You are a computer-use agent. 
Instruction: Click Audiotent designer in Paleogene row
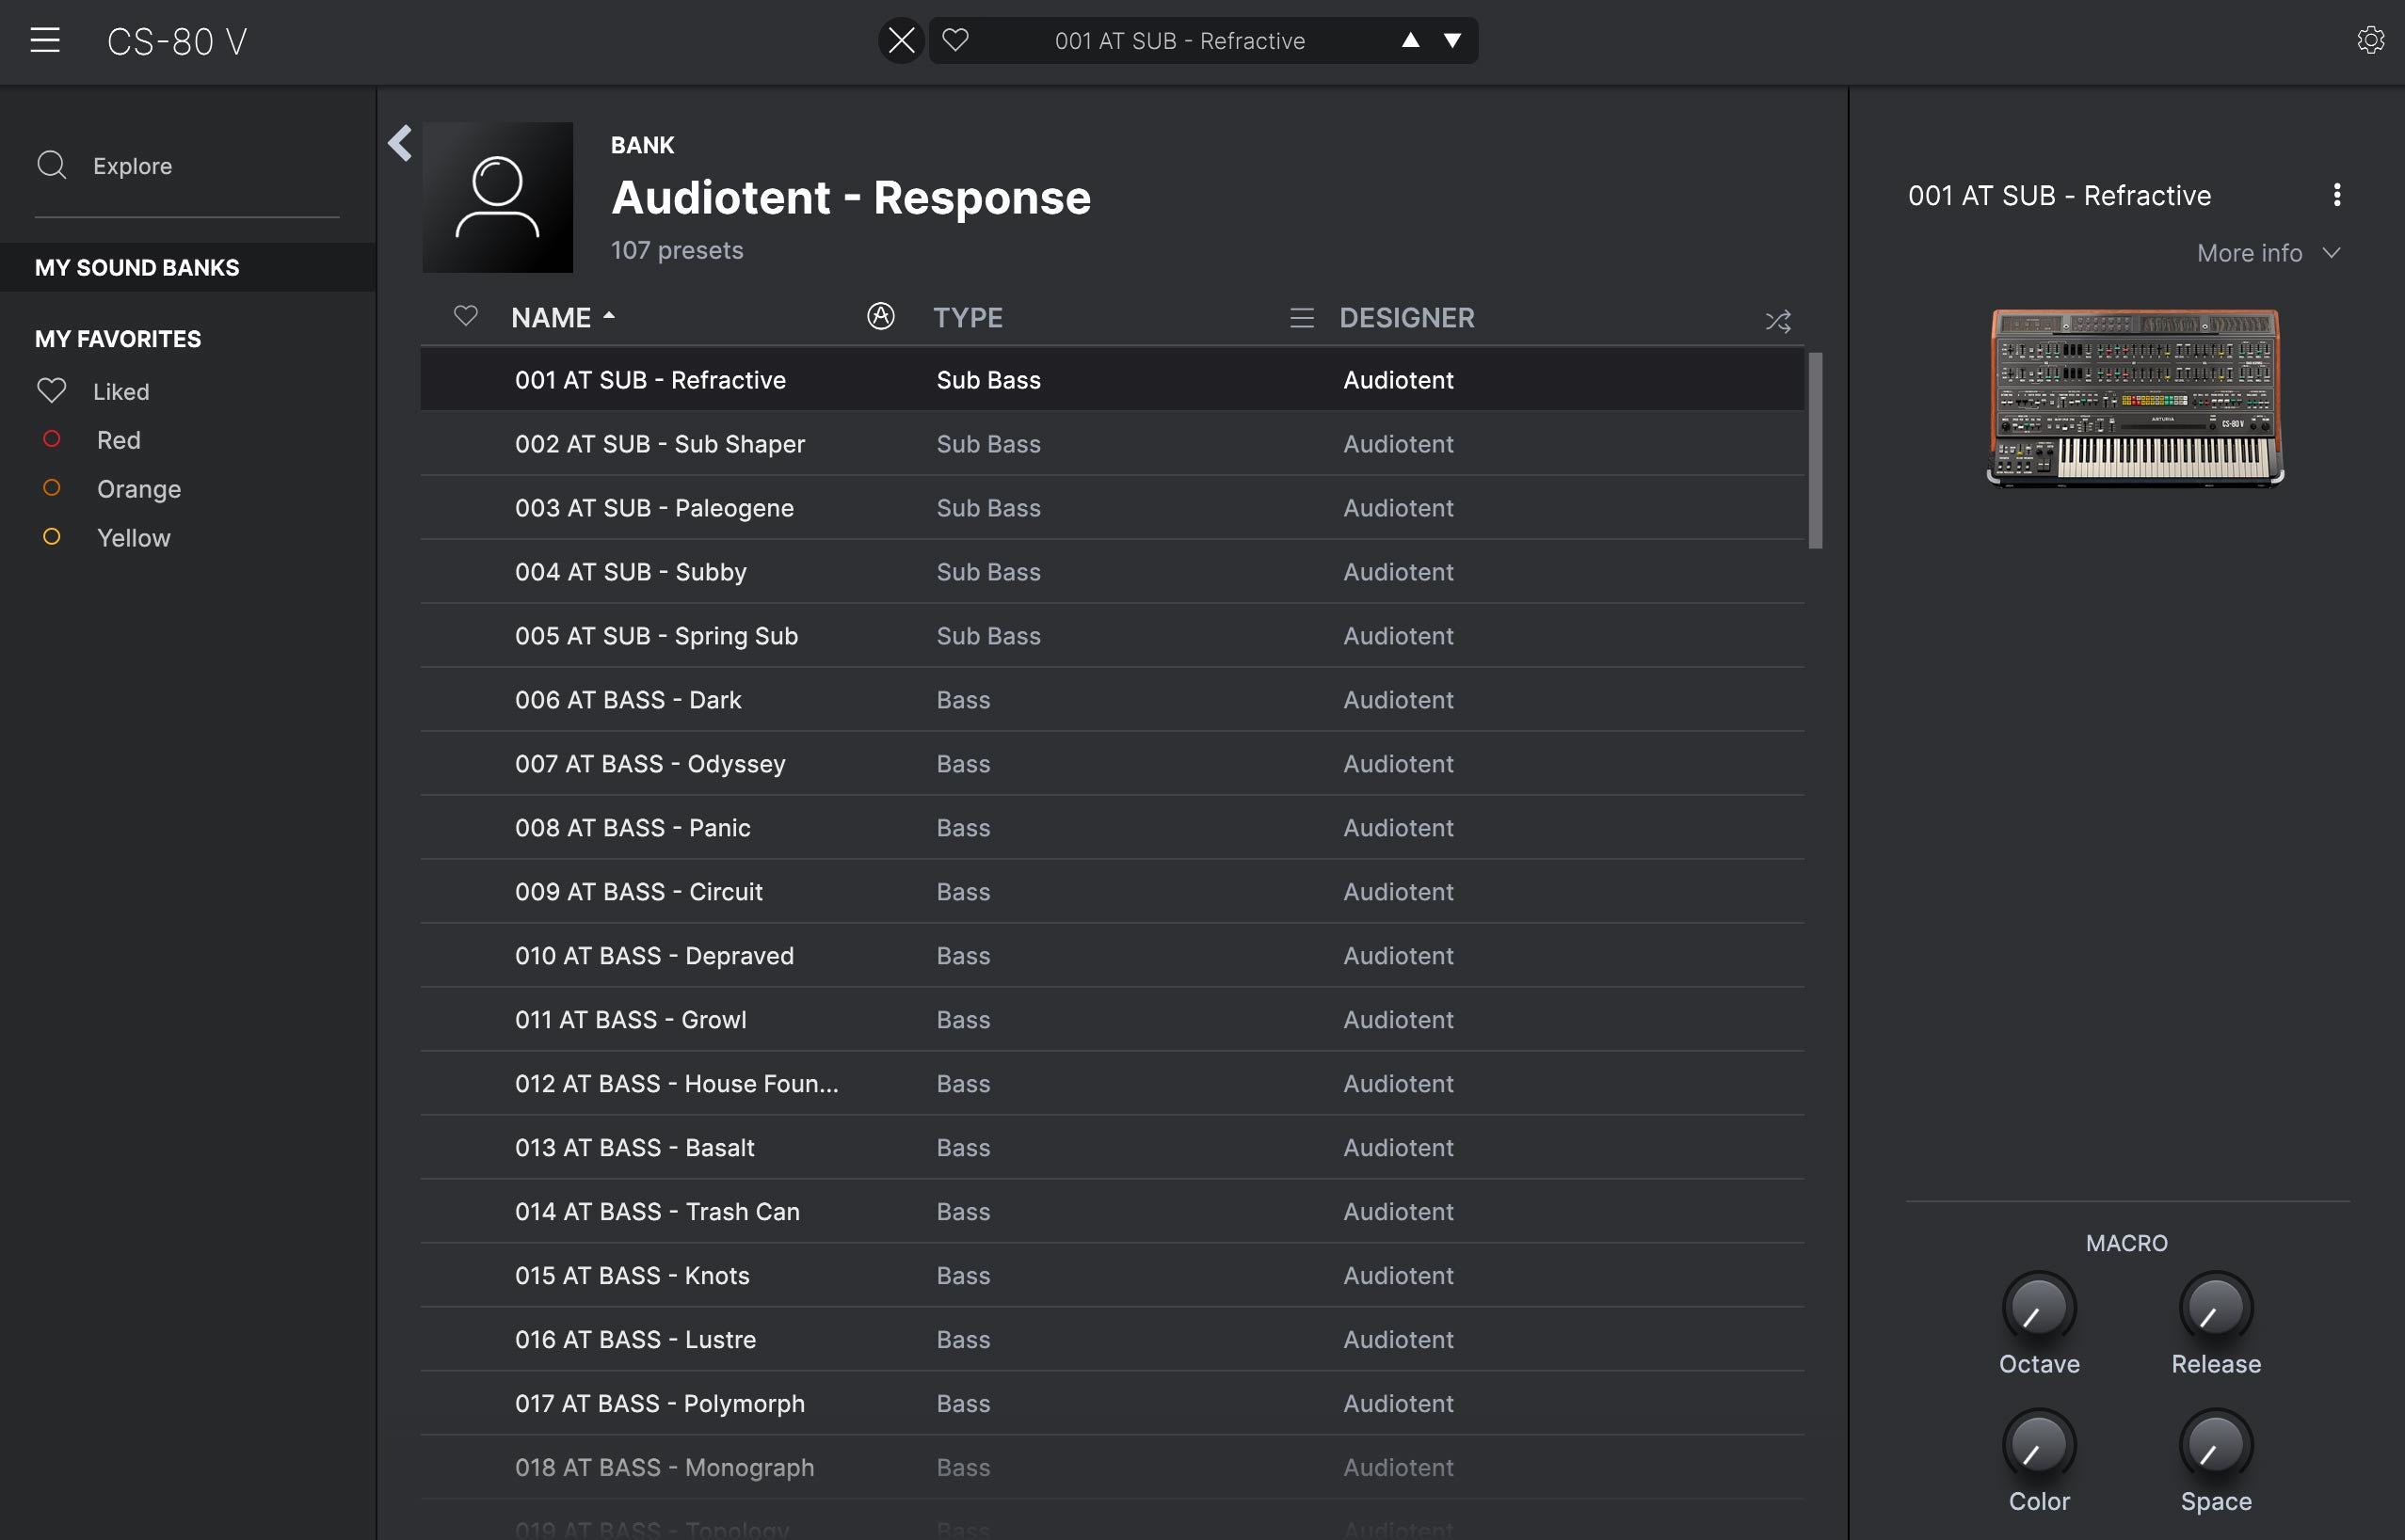[x=1398, y=508]
